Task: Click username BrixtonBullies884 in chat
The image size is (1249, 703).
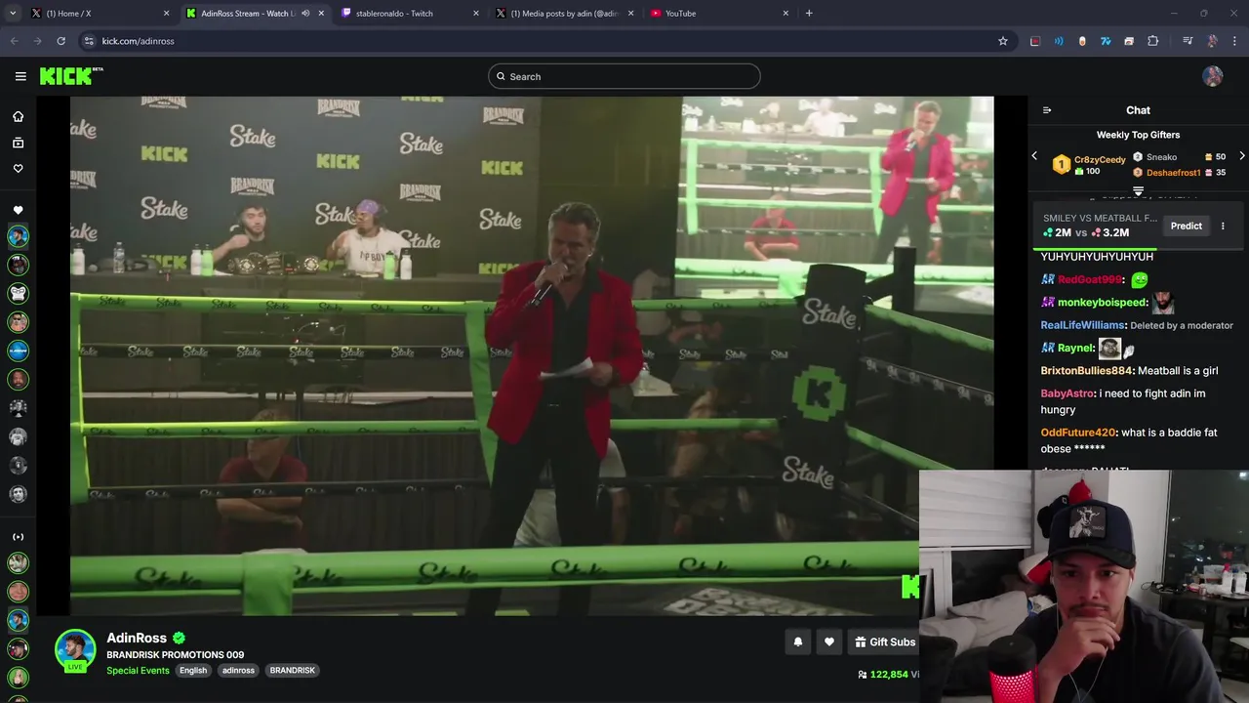Action: click(x=1086, y=371)
